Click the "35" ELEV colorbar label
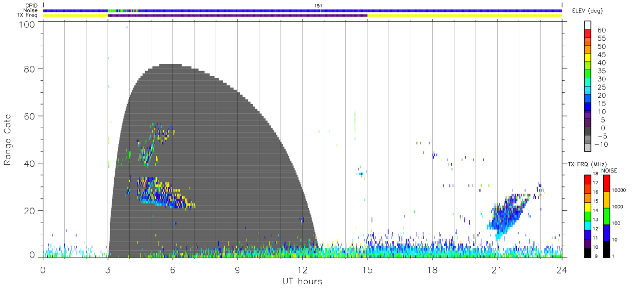 click(x=601, y=71)
